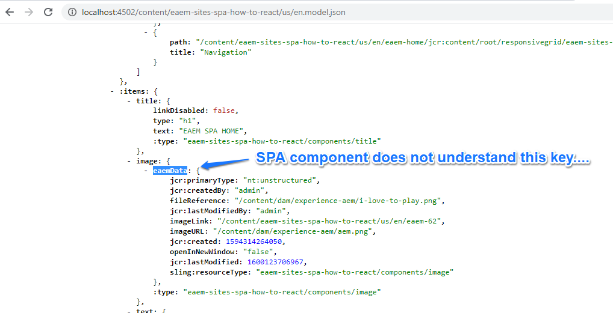Reload the page with the refresh icon
Image resolution: width=613 pixels, height=313 pixels.
48,12
